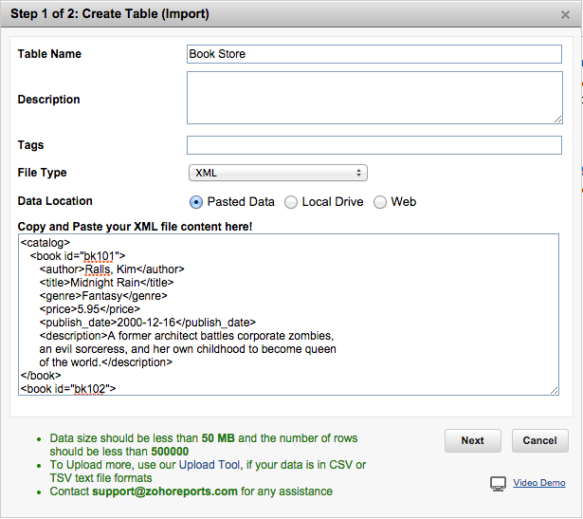Close the Create Table dialog
583x519 pixels.
pyautogui.click(x=565, y=14)
